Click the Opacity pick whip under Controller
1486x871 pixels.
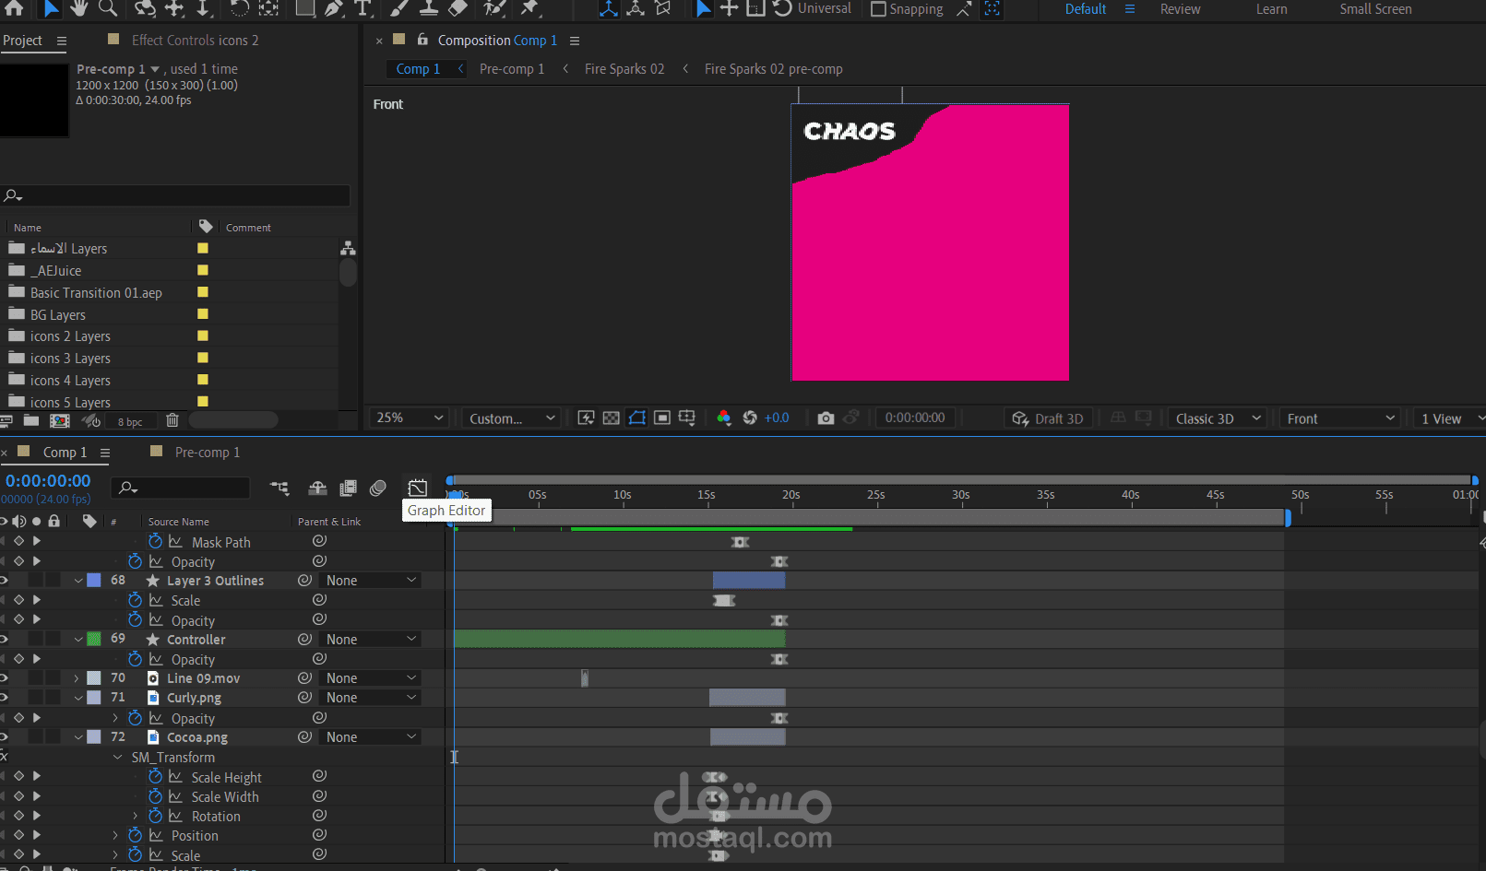click(319, 659)
